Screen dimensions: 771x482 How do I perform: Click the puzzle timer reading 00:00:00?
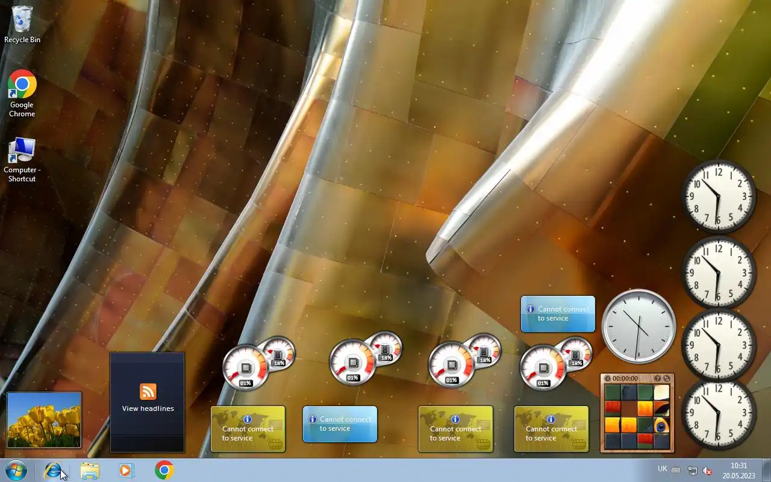point(625,378)
